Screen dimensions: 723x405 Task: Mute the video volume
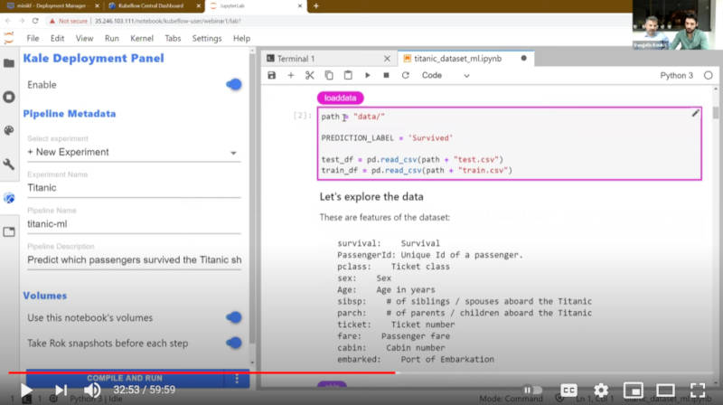click(92, 391)
